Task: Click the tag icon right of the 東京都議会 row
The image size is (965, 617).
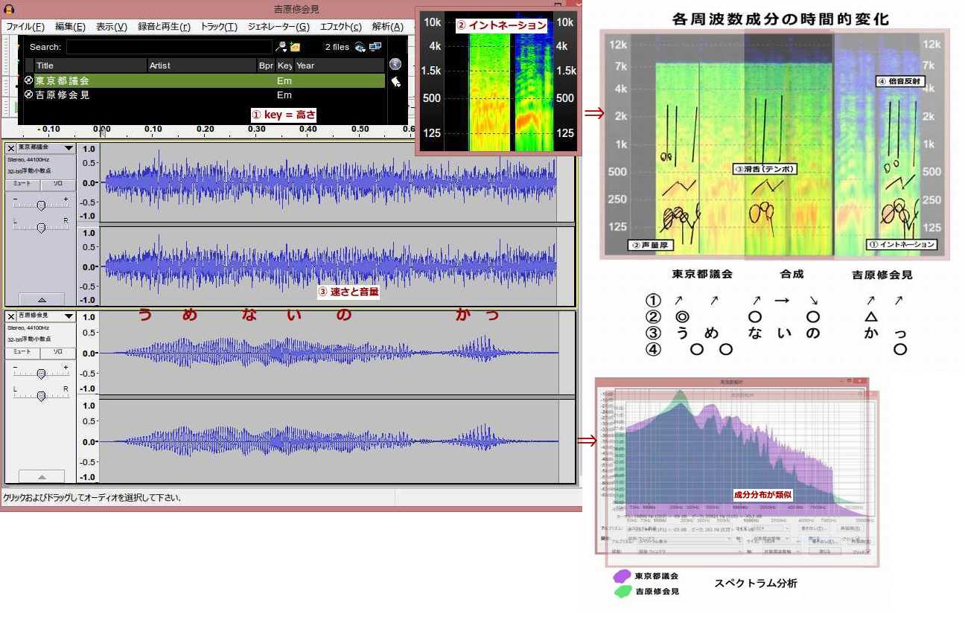Action: click(x=395, y=81)
